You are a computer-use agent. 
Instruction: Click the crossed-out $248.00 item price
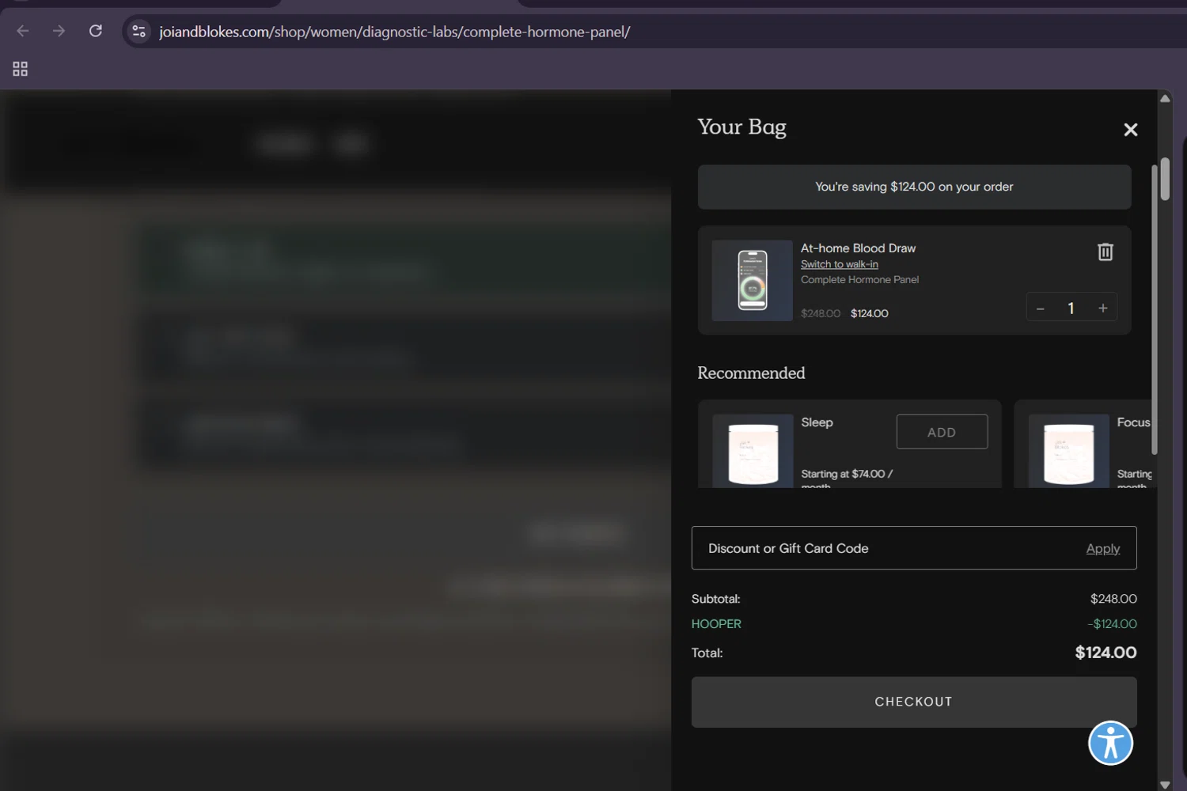[x=821, y=313]
